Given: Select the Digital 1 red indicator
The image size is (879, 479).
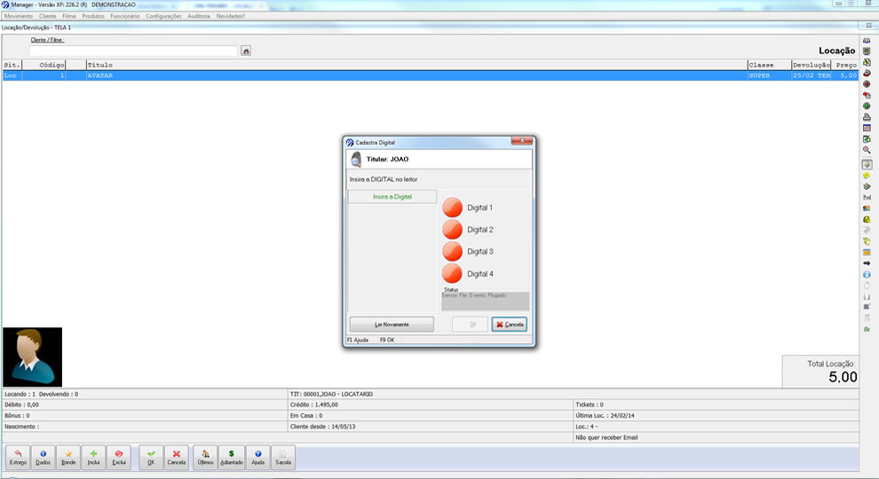Looking at the screenshot, I should click(453, 208).
